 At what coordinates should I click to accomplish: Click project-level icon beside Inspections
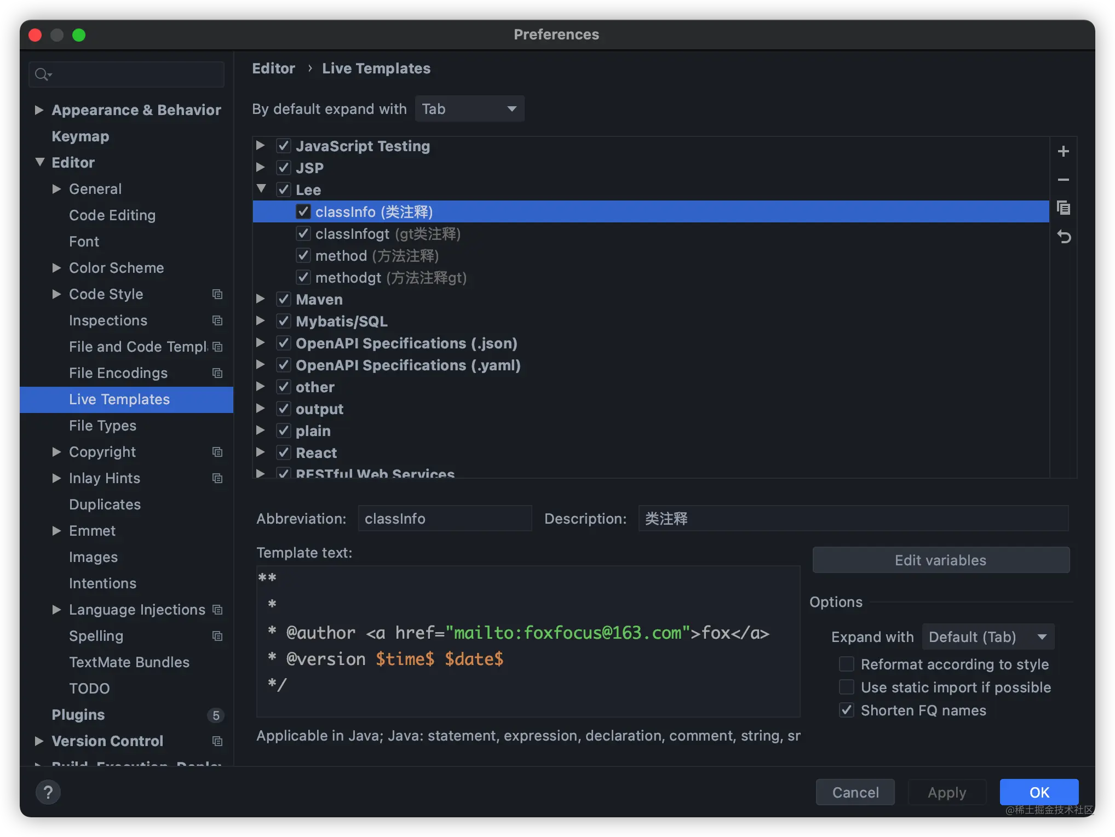[217, 320]
